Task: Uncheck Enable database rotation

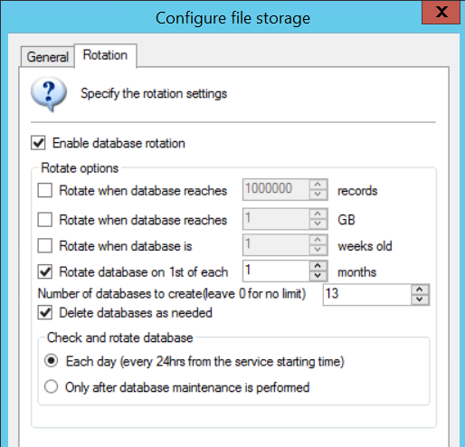Action: pos(38,143)
